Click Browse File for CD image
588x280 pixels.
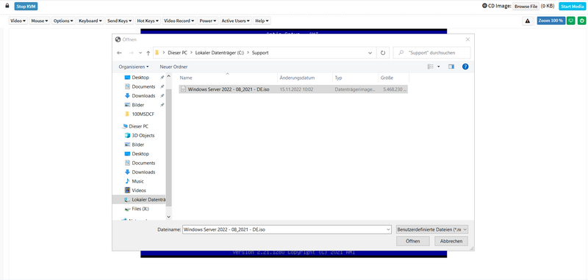coord(526,7)
